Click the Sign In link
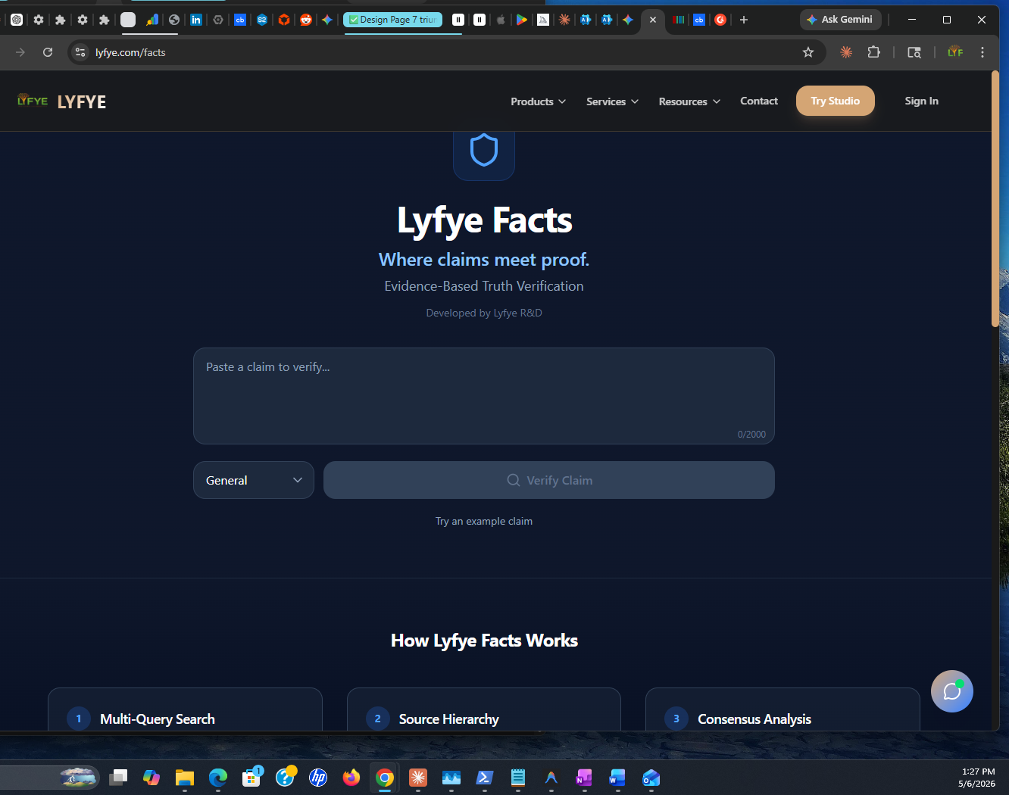The width and height of the screenshot is (1009, 795). [921, 101]
